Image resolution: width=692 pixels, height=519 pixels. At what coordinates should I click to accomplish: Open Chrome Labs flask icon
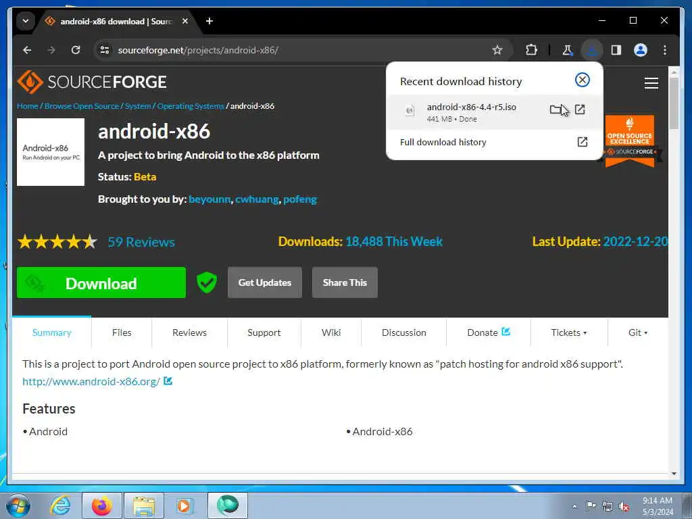(x=568, y=50)
